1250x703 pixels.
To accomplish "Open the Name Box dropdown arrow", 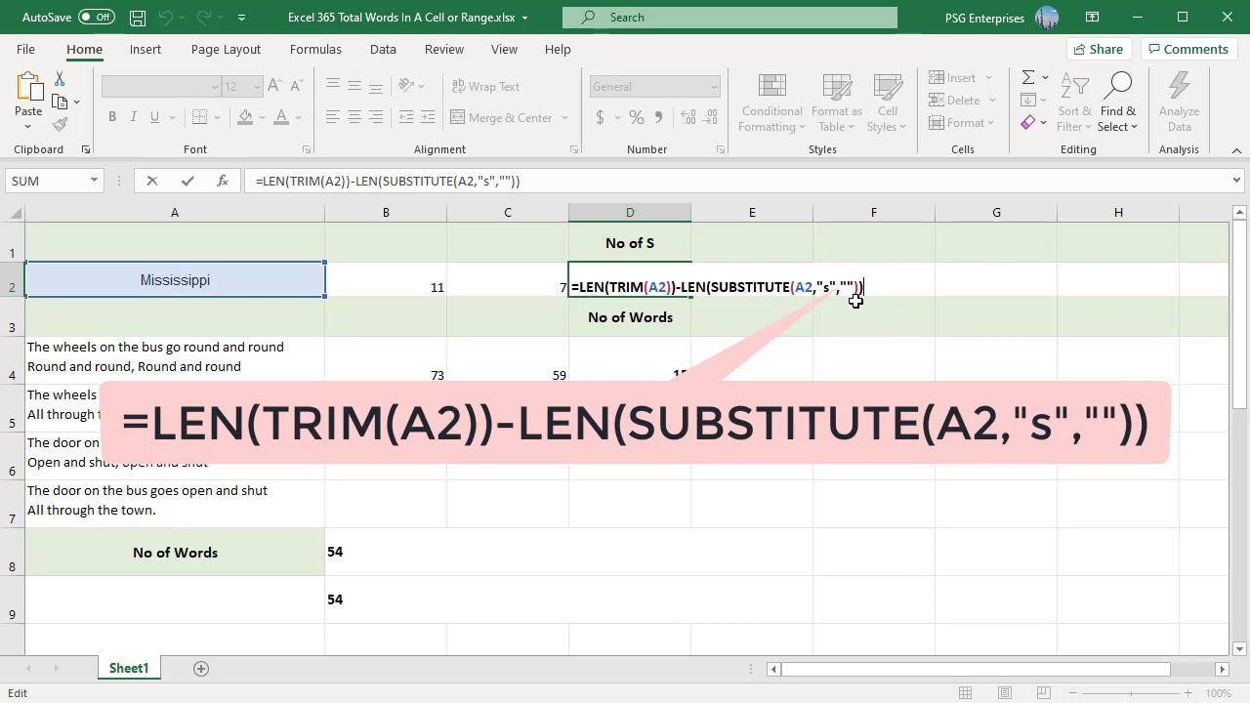I will [x=94, y=181].
